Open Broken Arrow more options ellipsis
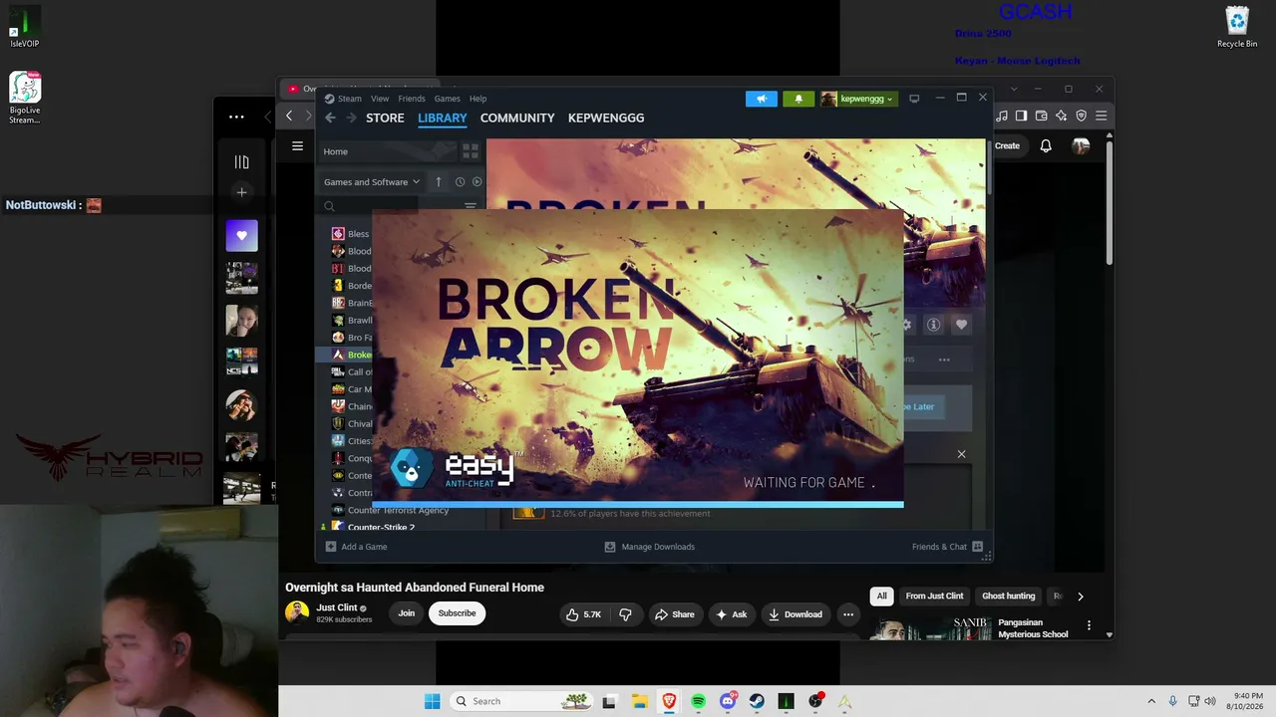The image size is (1276, 717). click(944, 359)
